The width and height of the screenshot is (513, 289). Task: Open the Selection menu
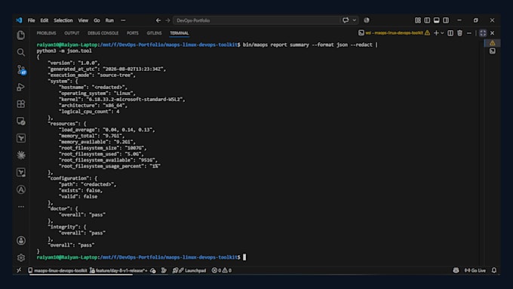point(63,20)
